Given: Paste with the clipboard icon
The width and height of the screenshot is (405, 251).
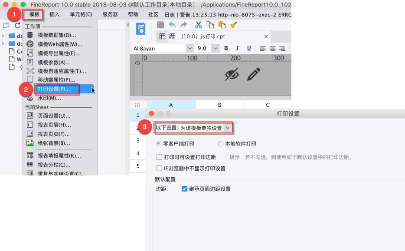Looking at the screenshot, I should pyautogui.click(x=222, y=25).
